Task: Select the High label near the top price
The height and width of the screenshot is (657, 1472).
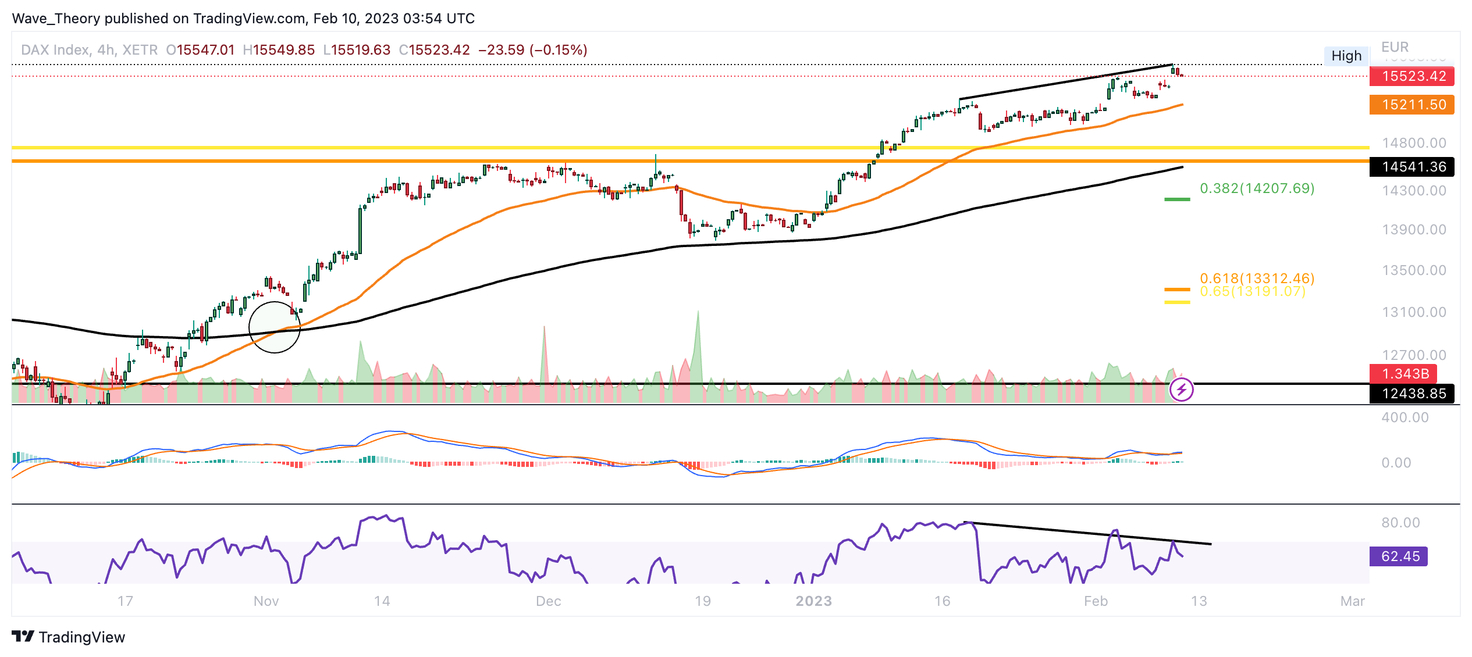Action: coord(1346,56)
